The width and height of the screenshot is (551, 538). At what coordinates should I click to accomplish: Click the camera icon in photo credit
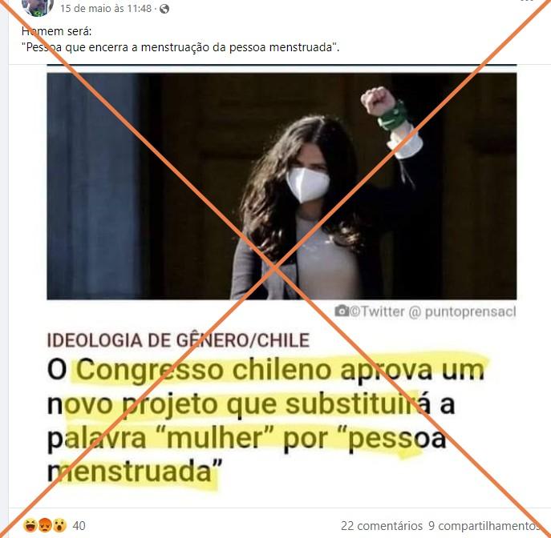click(341, 311)
